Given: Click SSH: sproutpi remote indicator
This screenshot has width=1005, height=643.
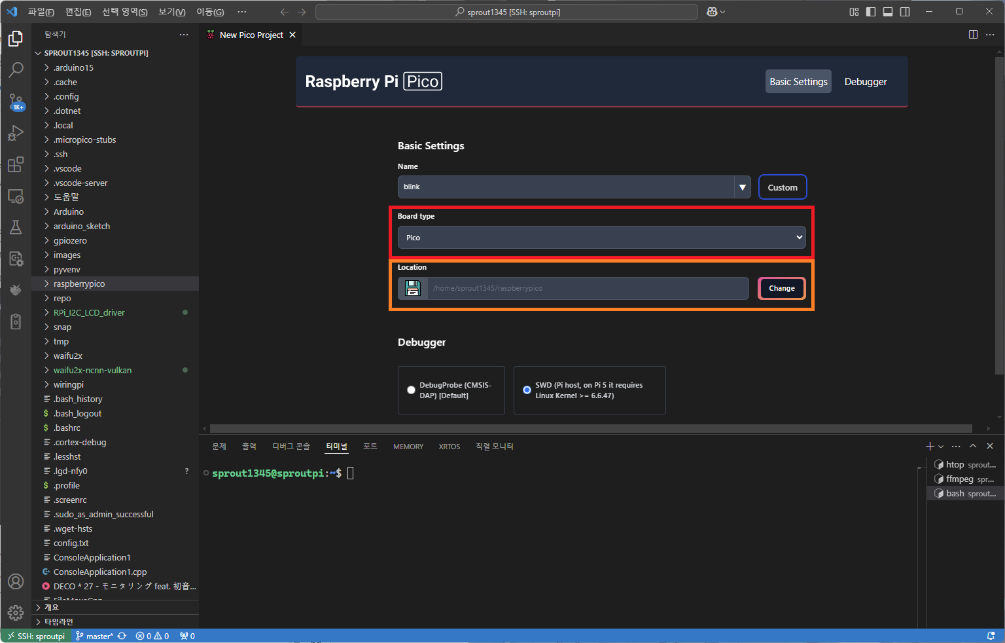Looking at the screenshot, I should click(37, 636).
